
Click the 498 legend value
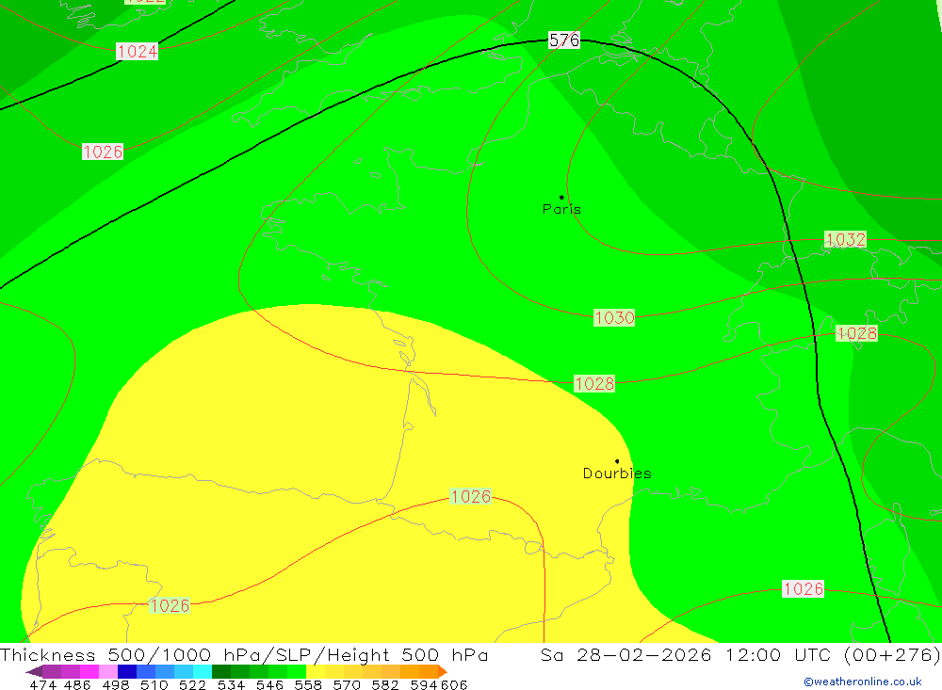[x=115, y=684]
